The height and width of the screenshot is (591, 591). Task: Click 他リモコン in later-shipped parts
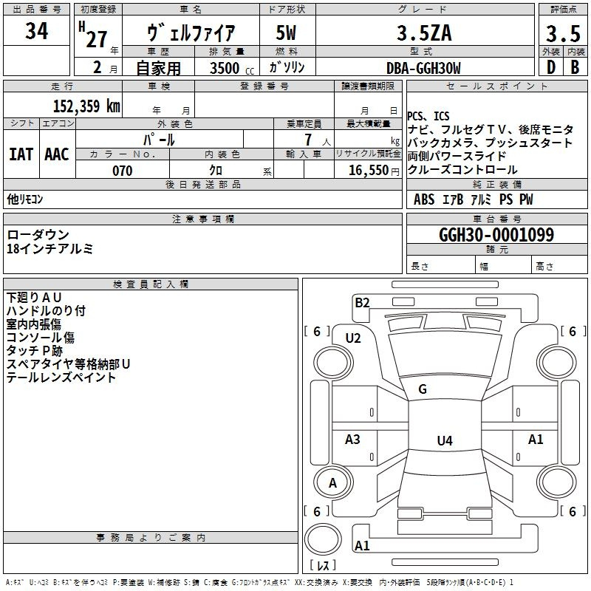click(x=25, y=199)
